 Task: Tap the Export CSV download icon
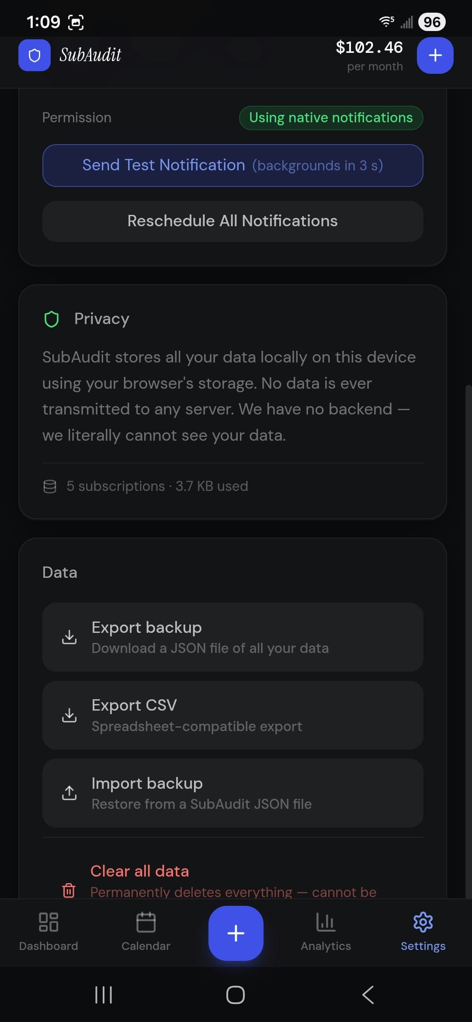pos(70,715)
